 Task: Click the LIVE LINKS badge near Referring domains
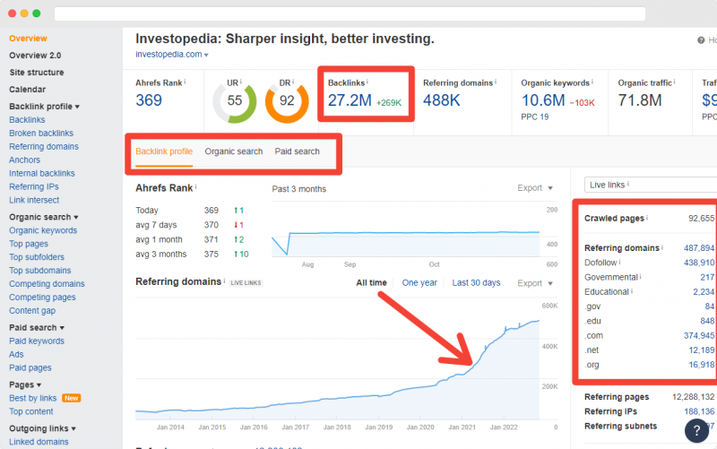click(x=246, y=283)
